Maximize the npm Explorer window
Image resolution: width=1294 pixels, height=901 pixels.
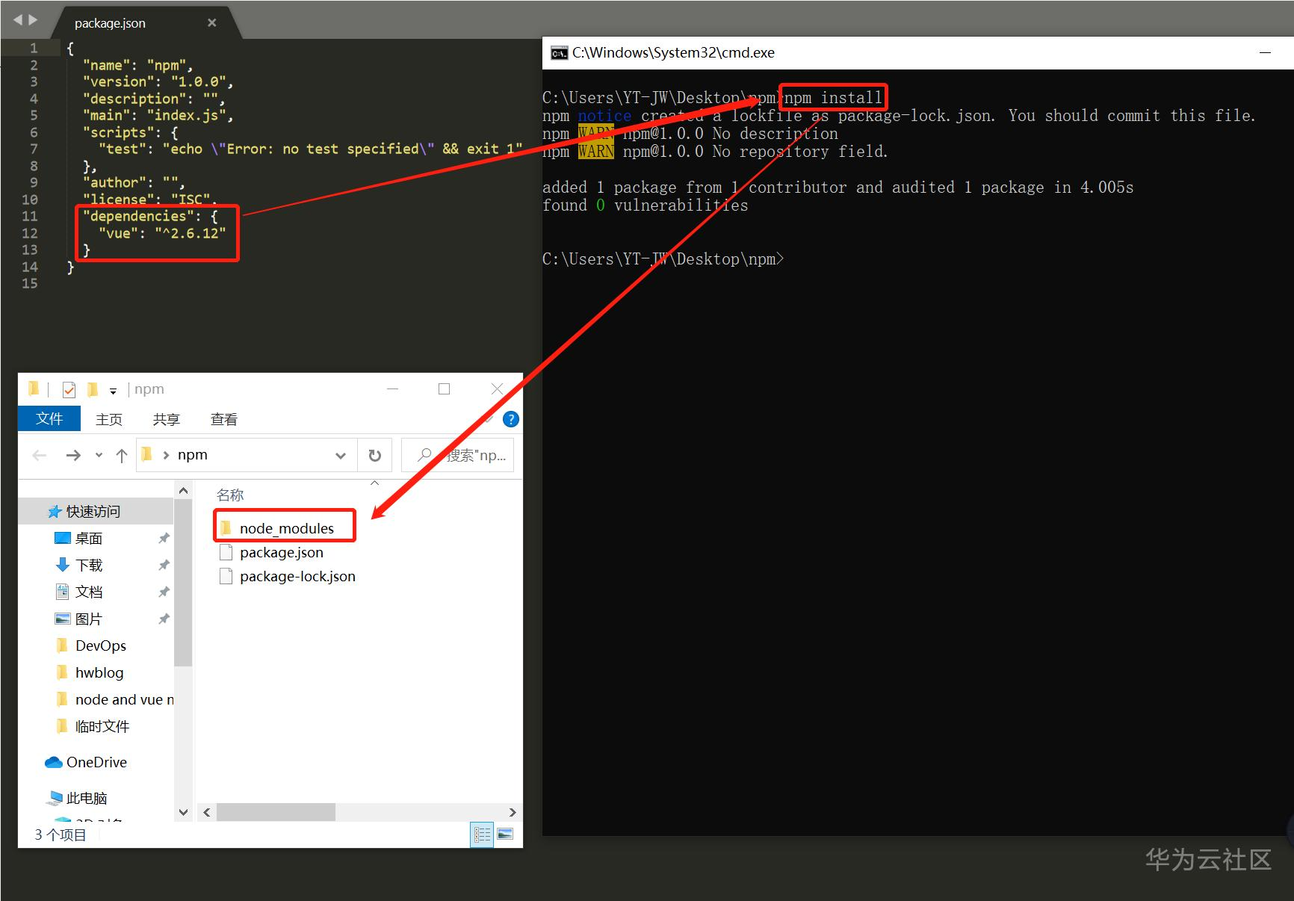pos(444,389)
